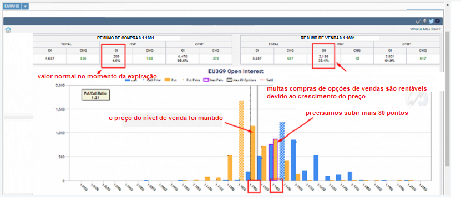Image resolution: width=461 pixels, height=199 pixels.
Task: Click ITM OI cell 209 4.5%
Action: tap(116, 59)
